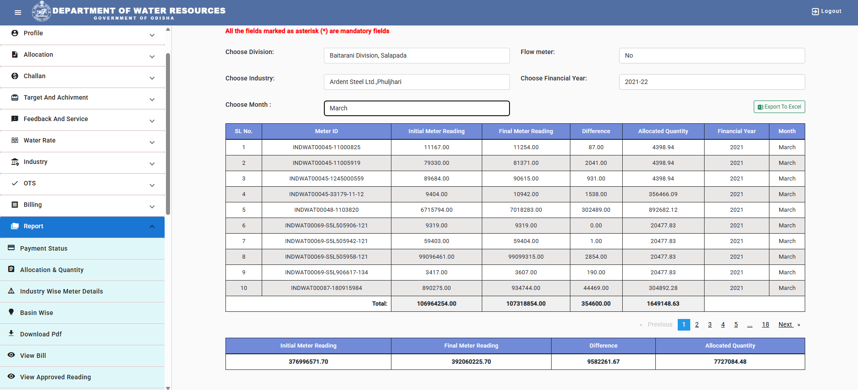This screenshot has width=858, height=390.
Task: Click the Payment Status card icon
Action: (11, 247)
